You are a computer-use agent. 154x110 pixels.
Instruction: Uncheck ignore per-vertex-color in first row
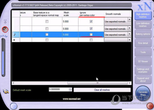[91, 21]
